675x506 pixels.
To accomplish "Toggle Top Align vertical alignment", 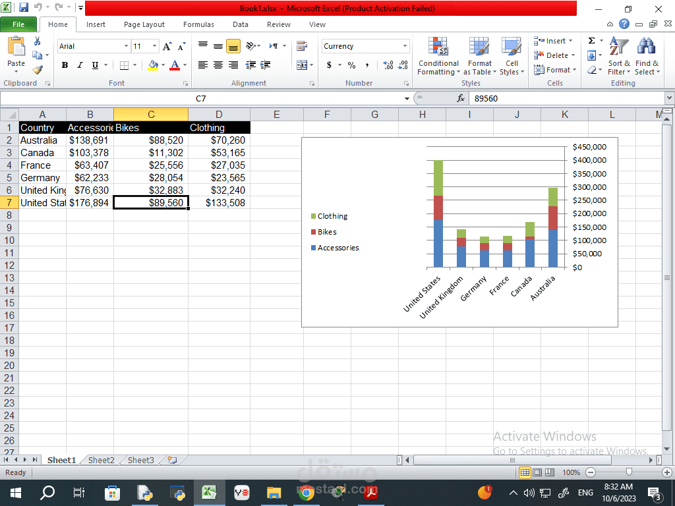I will coord(203,45).
